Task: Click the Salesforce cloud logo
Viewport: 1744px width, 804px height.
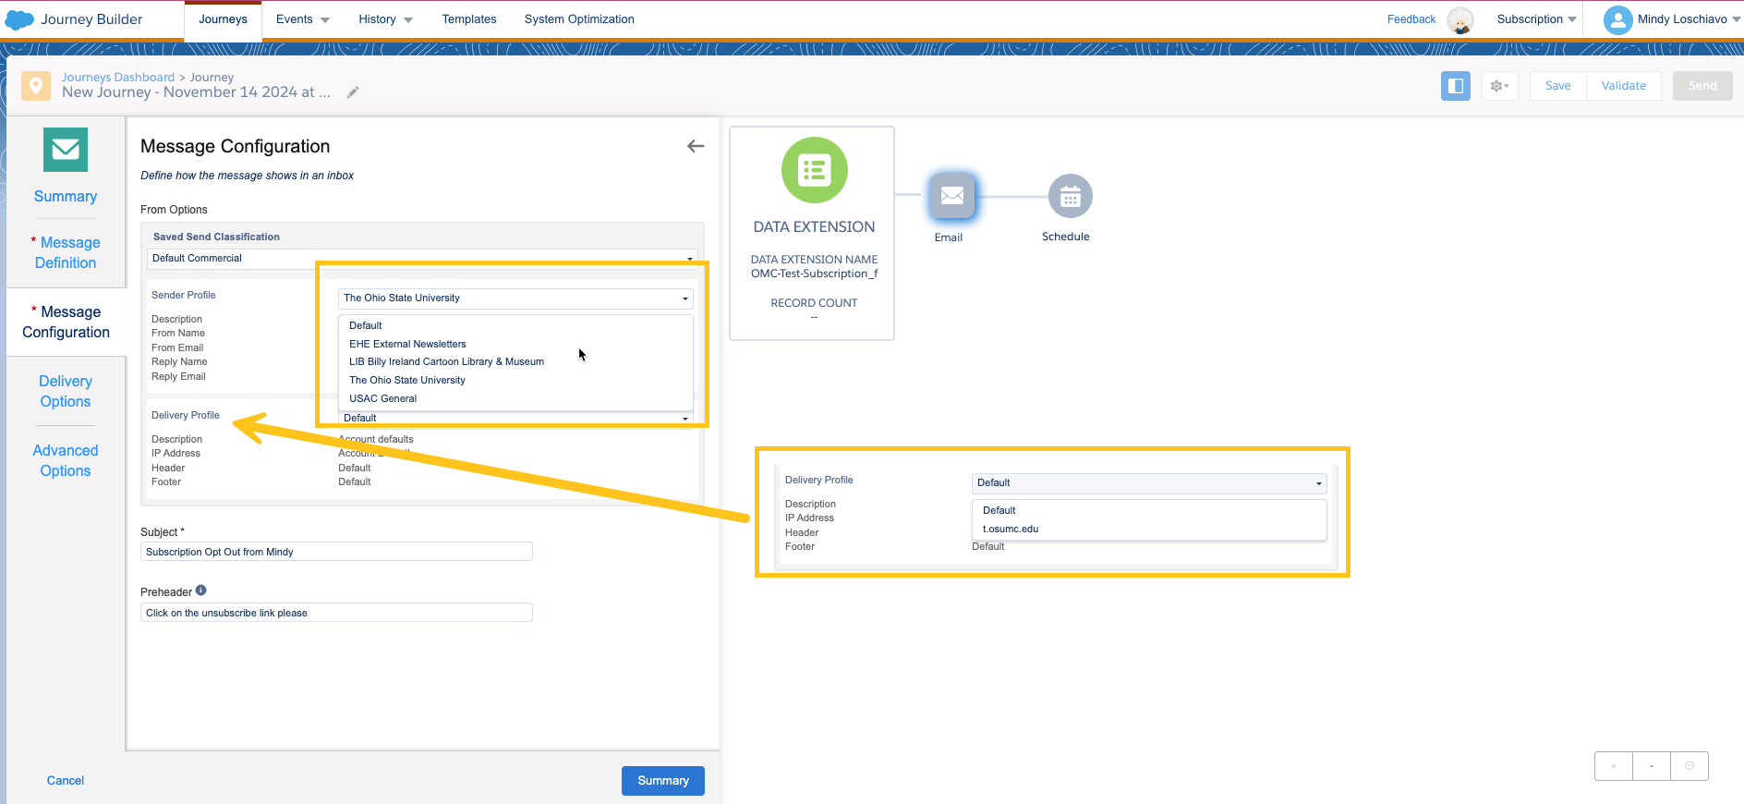Action: click(19, 19)
